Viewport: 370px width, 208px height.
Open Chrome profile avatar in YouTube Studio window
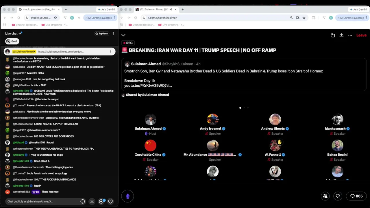coord(72,18)
